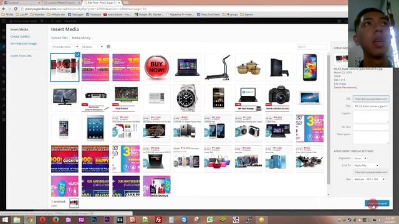Viewport: 399px width, 224px height.
Task: Open Google Chrome on the taskbar
Action: 30,220
